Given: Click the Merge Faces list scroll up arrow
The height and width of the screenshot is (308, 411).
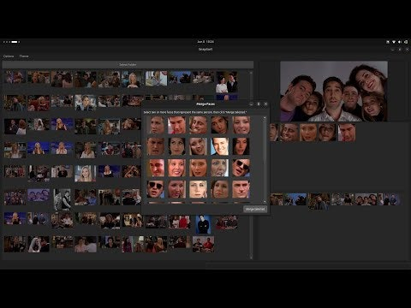Looking at the screenshot, I should [x=265, y=117].
